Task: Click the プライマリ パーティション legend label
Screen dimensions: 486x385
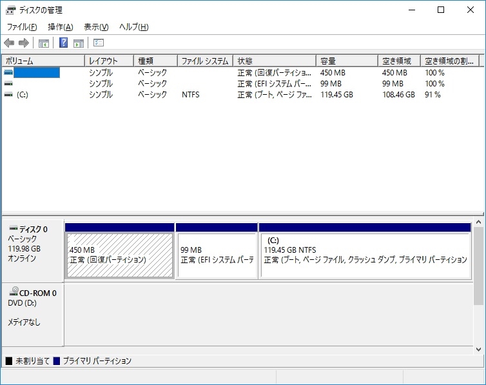Action: [x=97, y=361]
